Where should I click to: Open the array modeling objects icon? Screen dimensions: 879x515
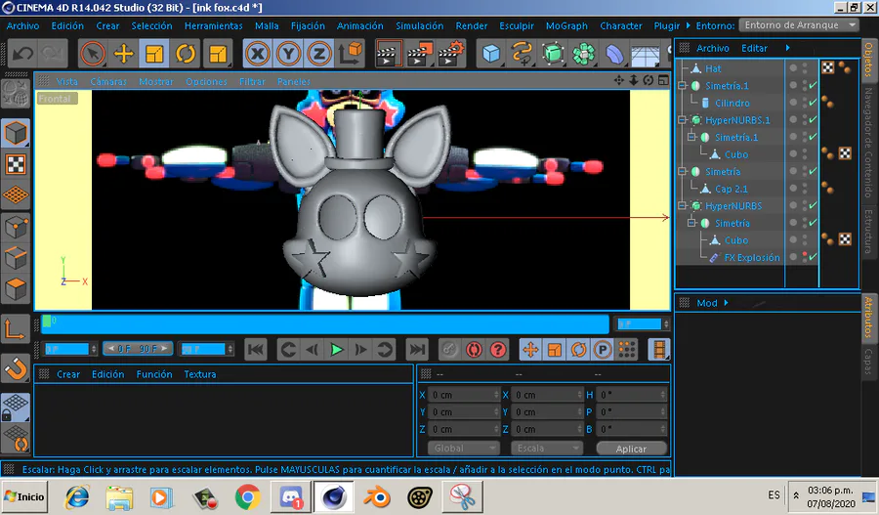point(584,54)
